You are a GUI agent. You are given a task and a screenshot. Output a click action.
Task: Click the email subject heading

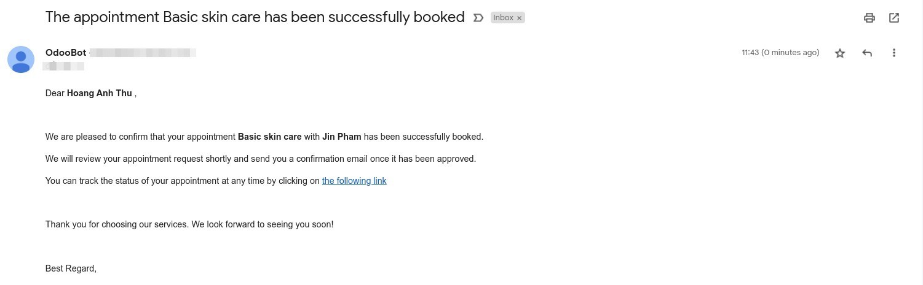(x=255, y=17)
